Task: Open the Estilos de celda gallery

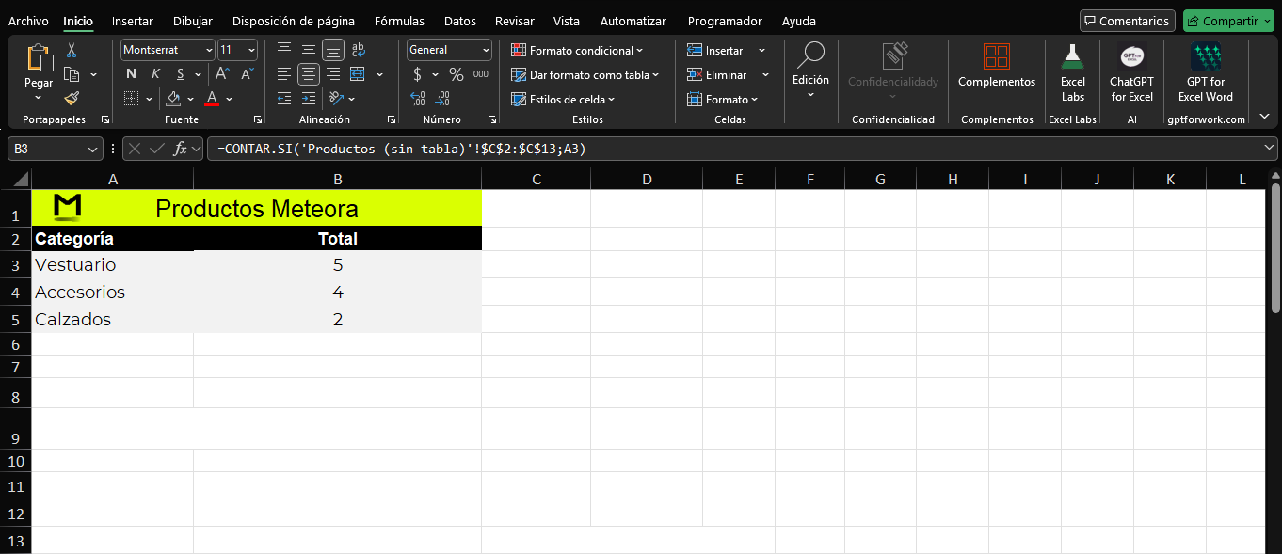Action: (x=563, y=99)
